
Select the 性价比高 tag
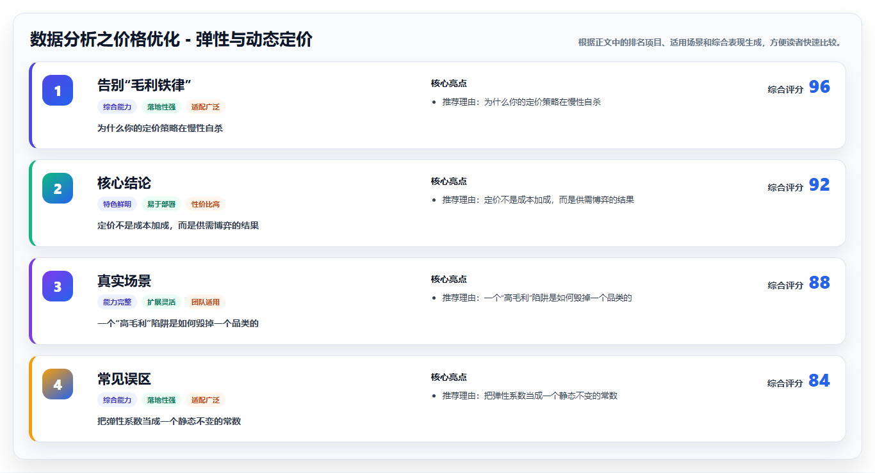pyautogui.click(x=206, y=205)
